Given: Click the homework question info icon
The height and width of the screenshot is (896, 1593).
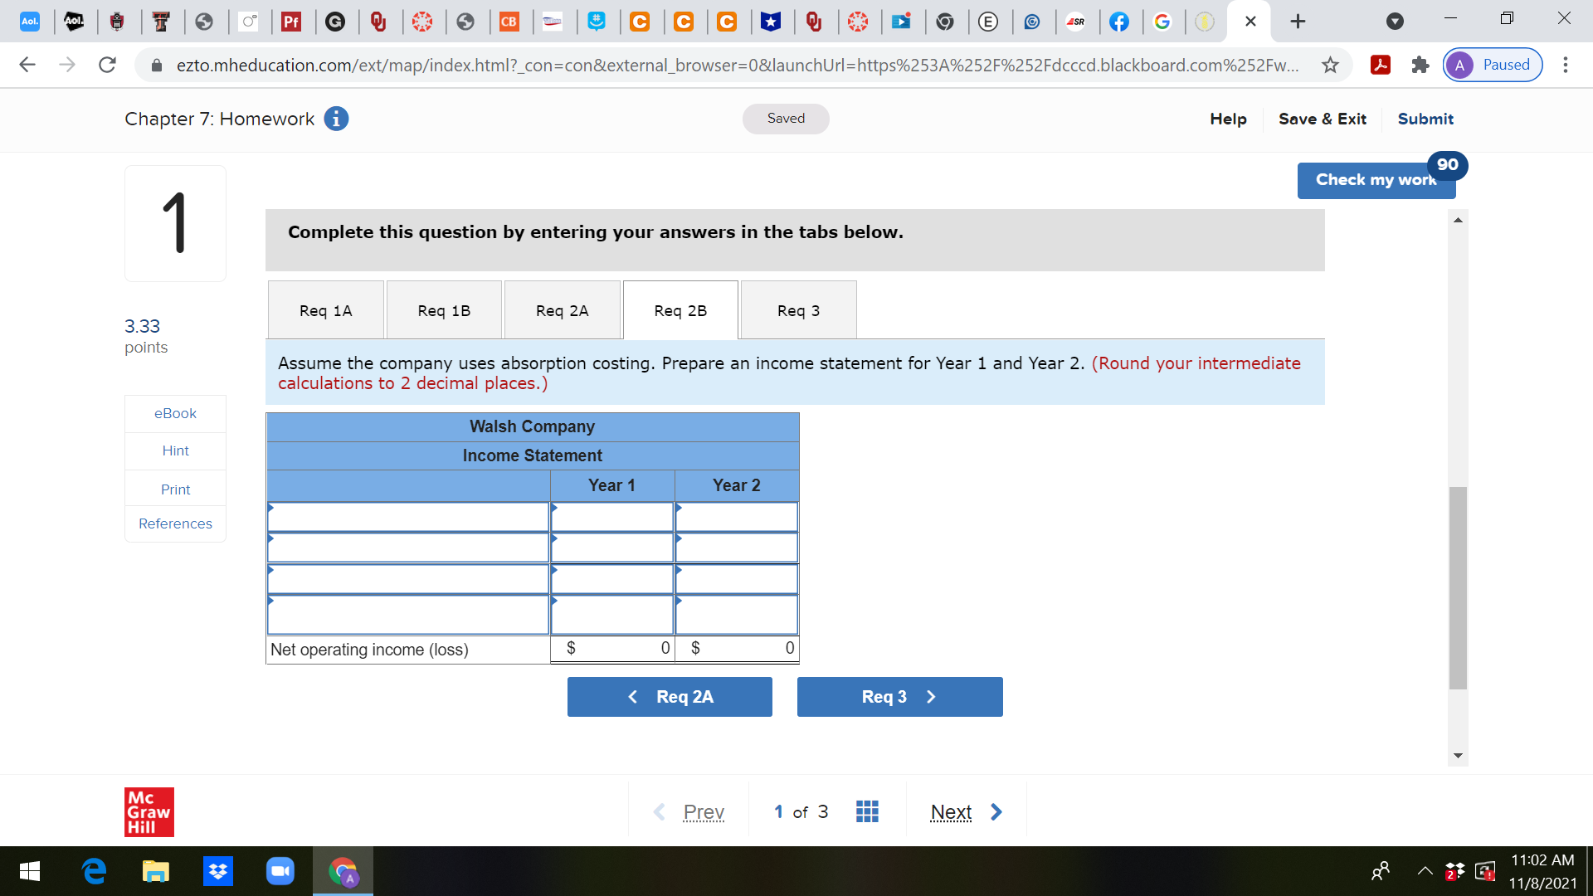Looking at the screenshot, I should coord(335,119).
